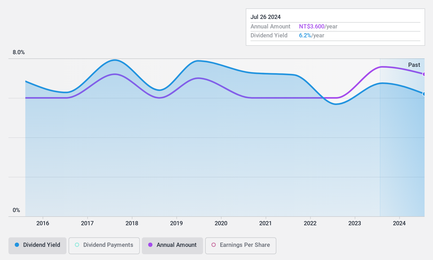Click the Past label in the shaded region

414,65
